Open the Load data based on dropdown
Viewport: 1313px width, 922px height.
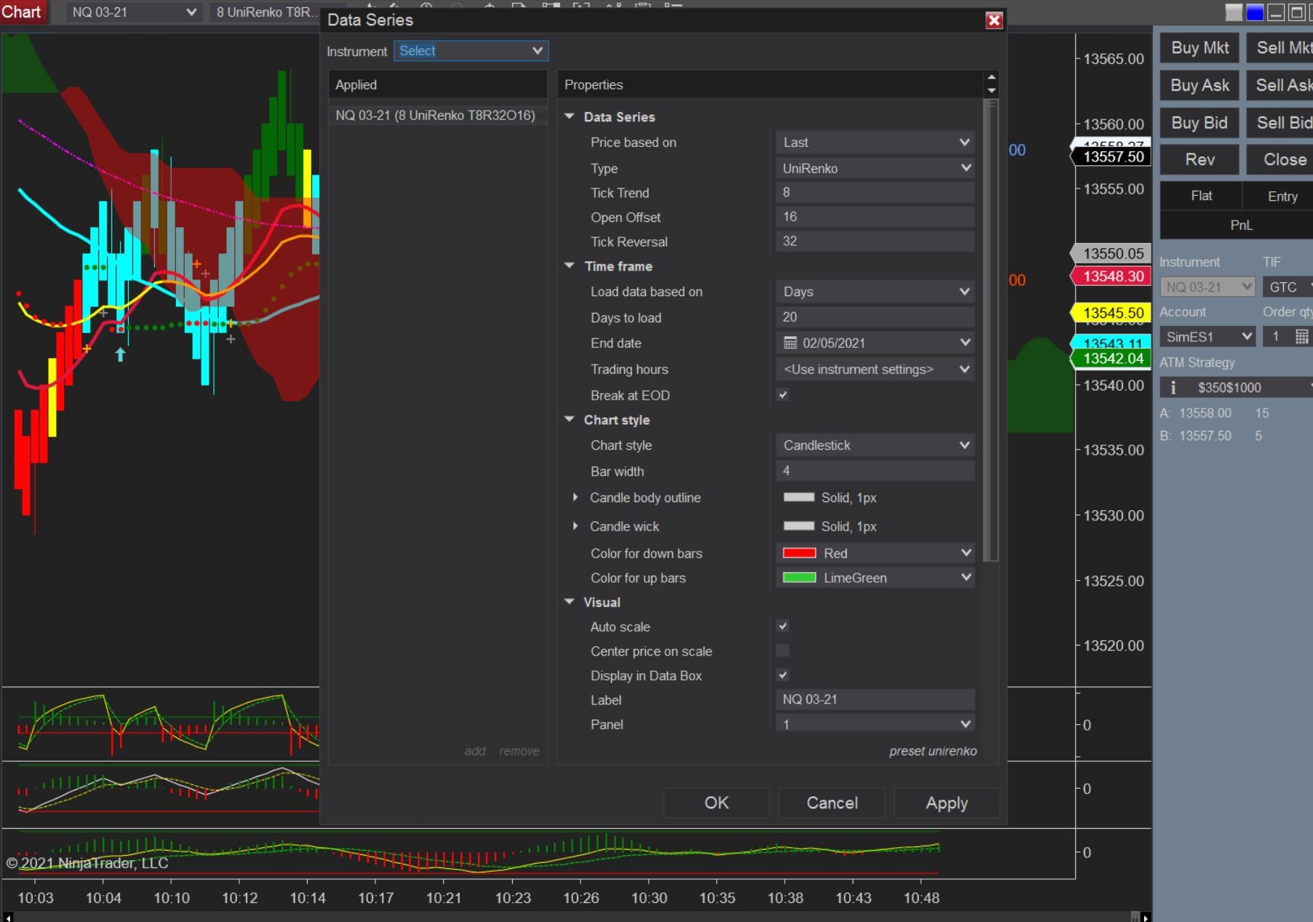click(875, 292)
